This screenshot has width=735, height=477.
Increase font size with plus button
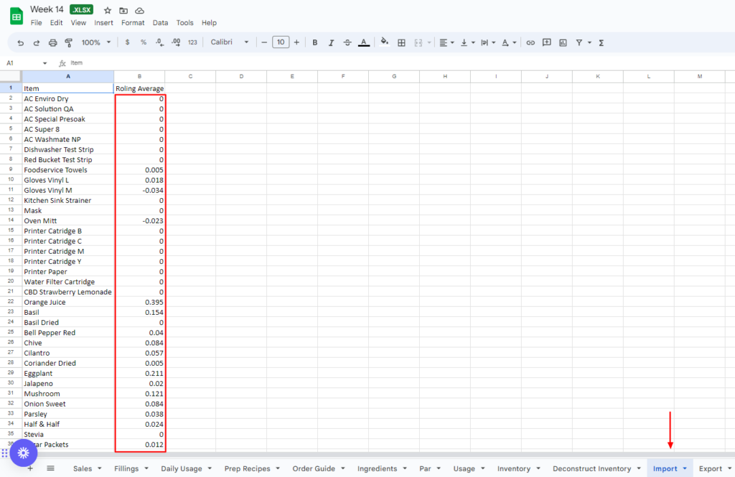coord(296,42)
